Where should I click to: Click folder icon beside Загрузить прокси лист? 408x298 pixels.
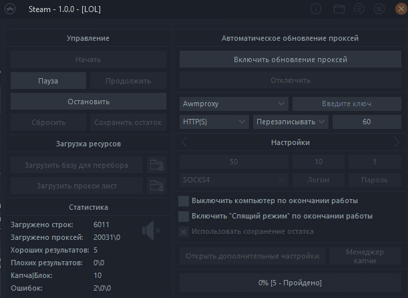[156, 186]
